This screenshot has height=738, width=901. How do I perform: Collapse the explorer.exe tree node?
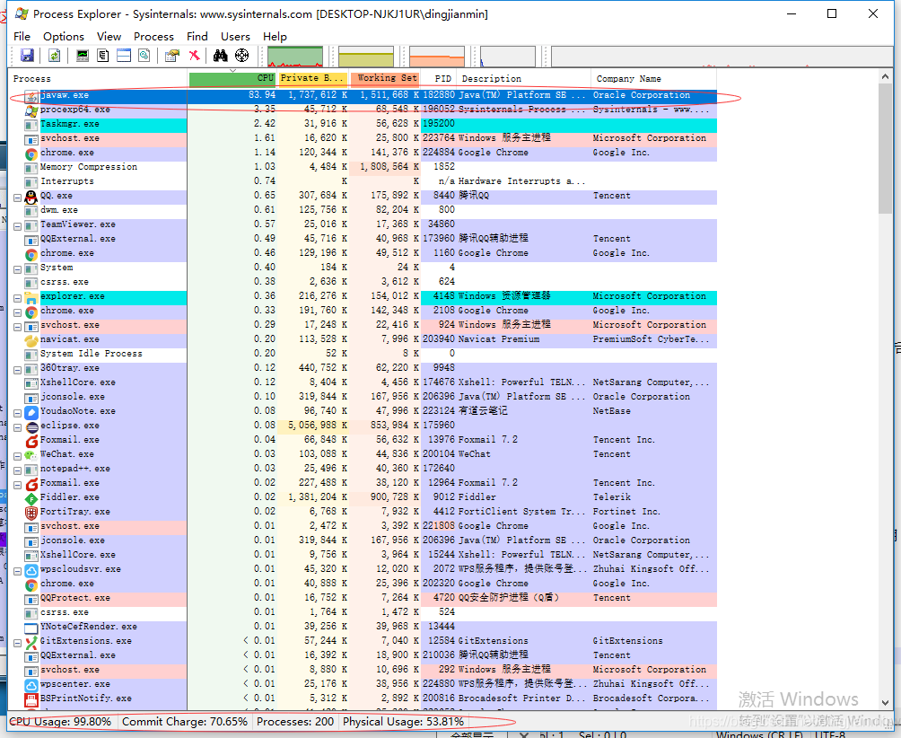click(x=17, y=296)
